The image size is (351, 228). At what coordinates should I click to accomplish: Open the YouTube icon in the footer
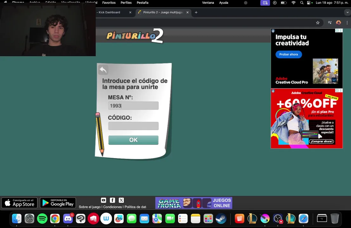point(103,200)
